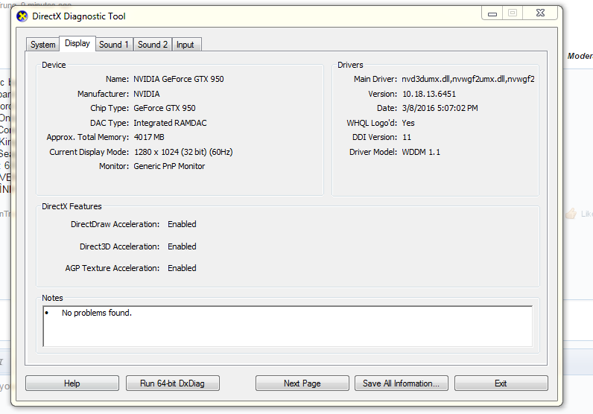Click the Next Page button

coord(302,383)
